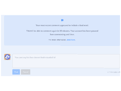The height and width of the screenshot is (91, 121).
Task: Click the "from commenting until then" line
Action: pos(62,34)
